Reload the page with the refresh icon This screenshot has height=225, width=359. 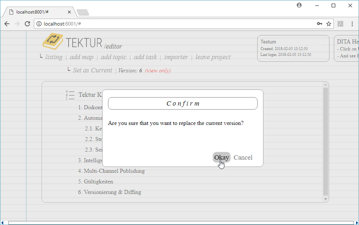tap(27, 24)
